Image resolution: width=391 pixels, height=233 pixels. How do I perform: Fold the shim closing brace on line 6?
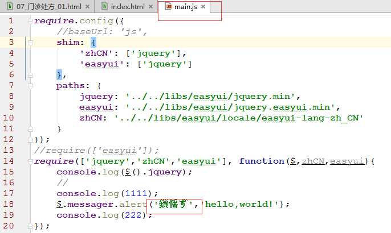[30, 75]
